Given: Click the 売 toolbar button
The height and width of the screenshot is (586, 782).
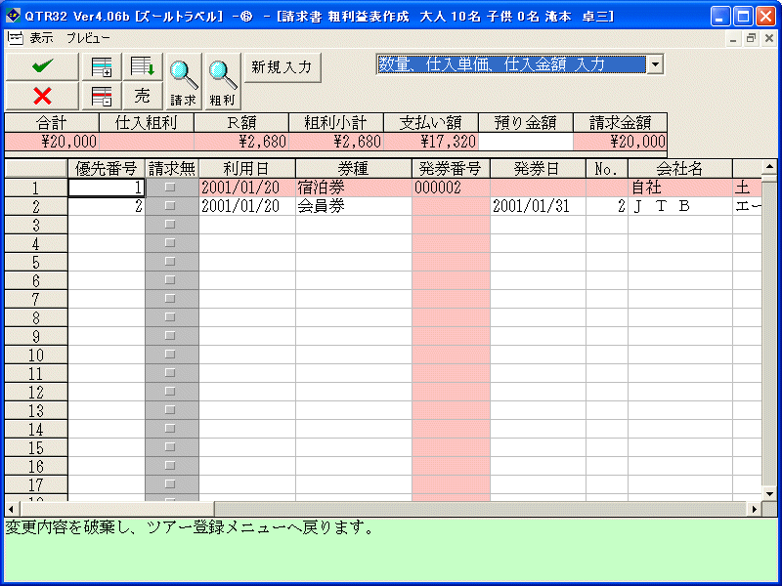Looking at the screenshot, I should [x=143, y=96].
